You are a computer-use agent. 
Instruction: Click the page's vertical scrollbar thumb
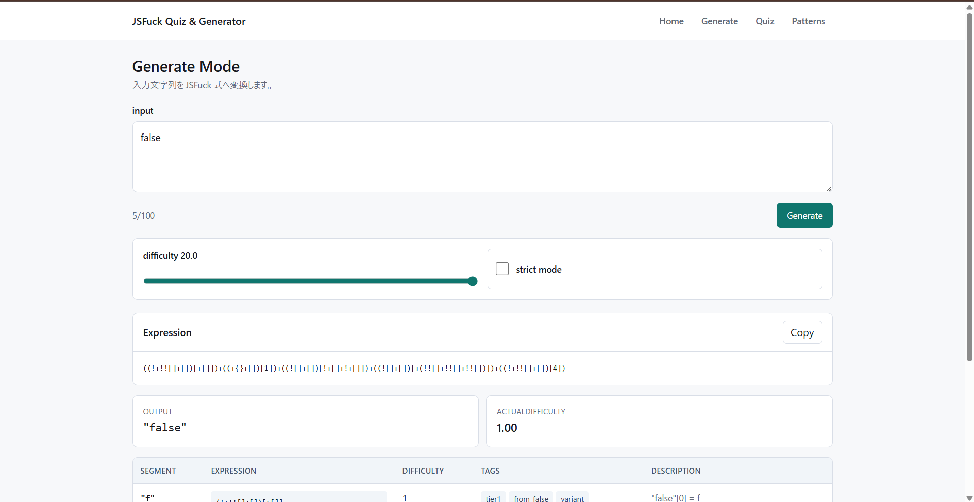click(x=969, y=187)
